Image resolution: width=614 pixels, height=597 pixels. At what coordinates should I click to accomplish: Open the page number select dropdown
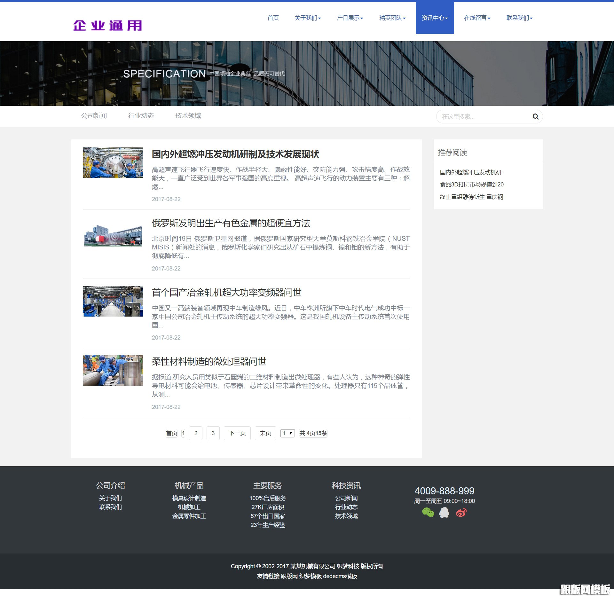point(287,433)
